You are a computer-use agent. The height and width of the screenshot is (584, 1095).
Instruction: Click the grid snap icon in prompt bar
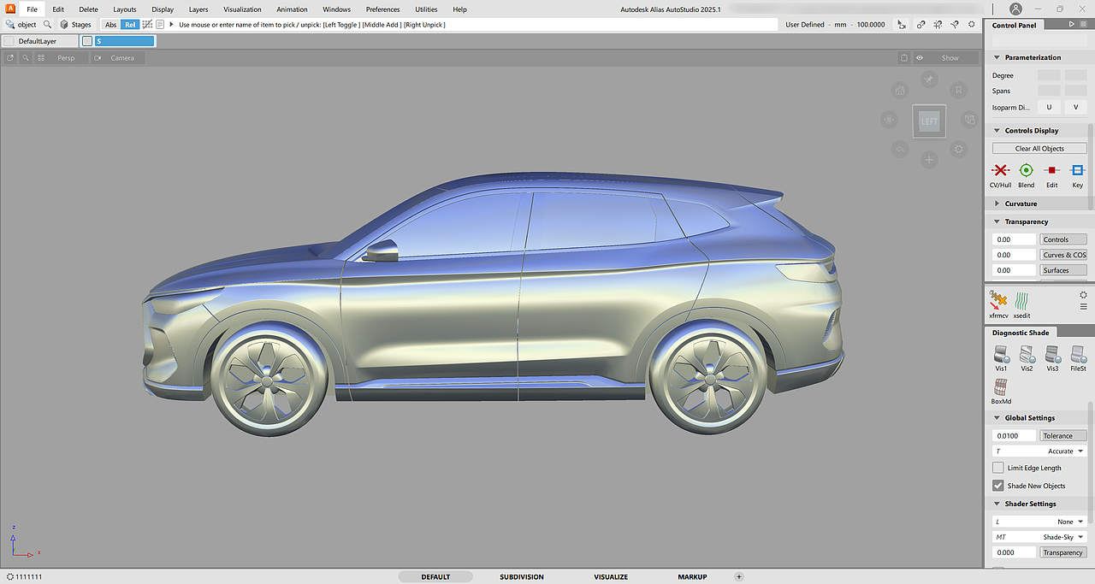point(938,25)
